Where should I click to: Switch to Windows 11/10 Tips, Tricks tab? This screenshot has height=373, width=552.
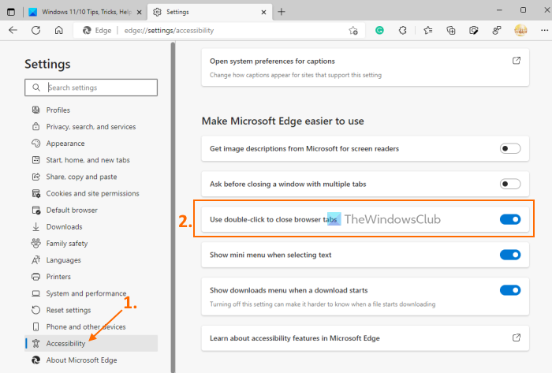85,12
